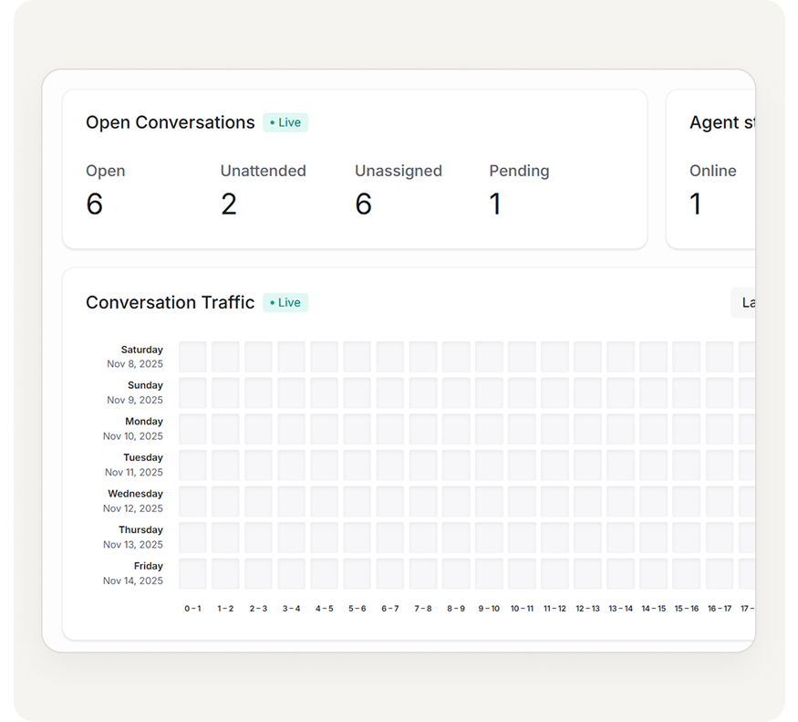Click the Monday 9-10 heatmap cell

click(x=489, y=429)
